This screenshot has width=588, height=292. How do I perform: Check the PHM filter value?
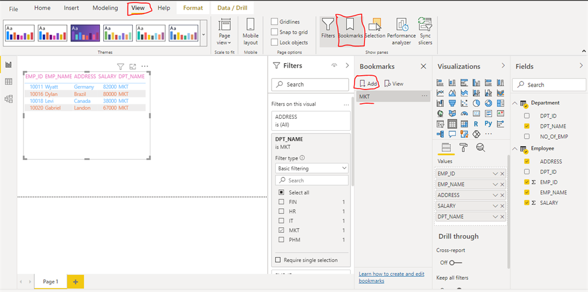tap(281, 240)
